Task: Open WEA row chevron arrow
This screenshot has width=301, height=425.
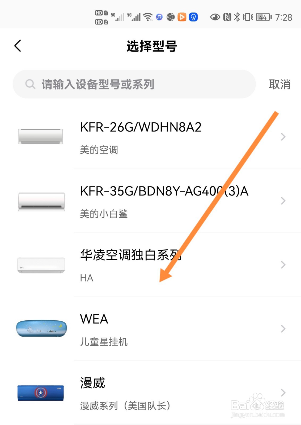Action: [283, 329]
